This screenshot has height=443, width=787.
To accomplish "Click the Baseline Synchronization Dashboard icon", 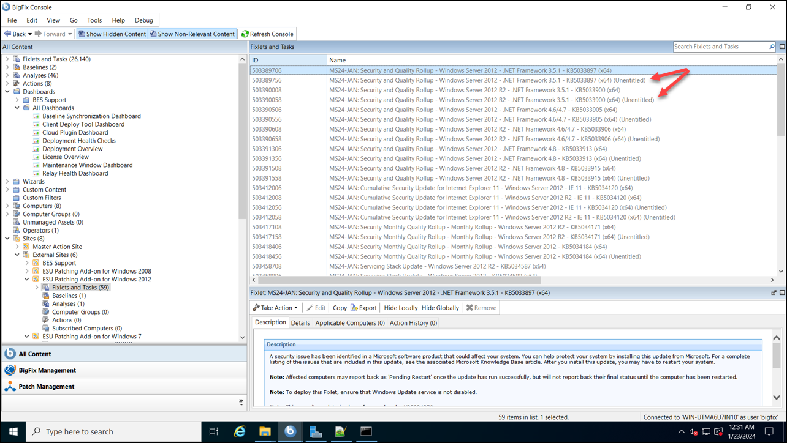I will pyautogui.click(x=37, y=116).
